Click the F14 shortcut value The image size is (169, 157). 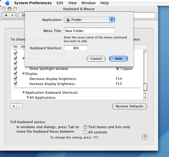(x=119, y=79)
